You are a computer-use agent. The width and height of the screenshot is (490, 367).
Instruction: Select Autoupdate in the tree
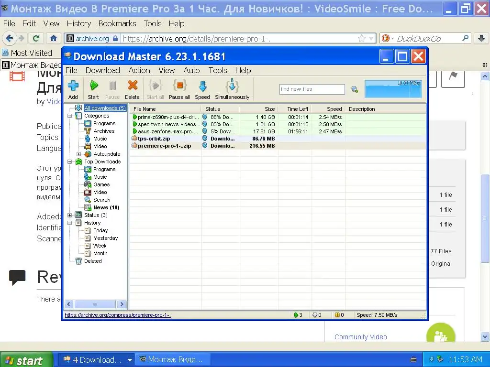pyautogui.click(x=107, y=154)
